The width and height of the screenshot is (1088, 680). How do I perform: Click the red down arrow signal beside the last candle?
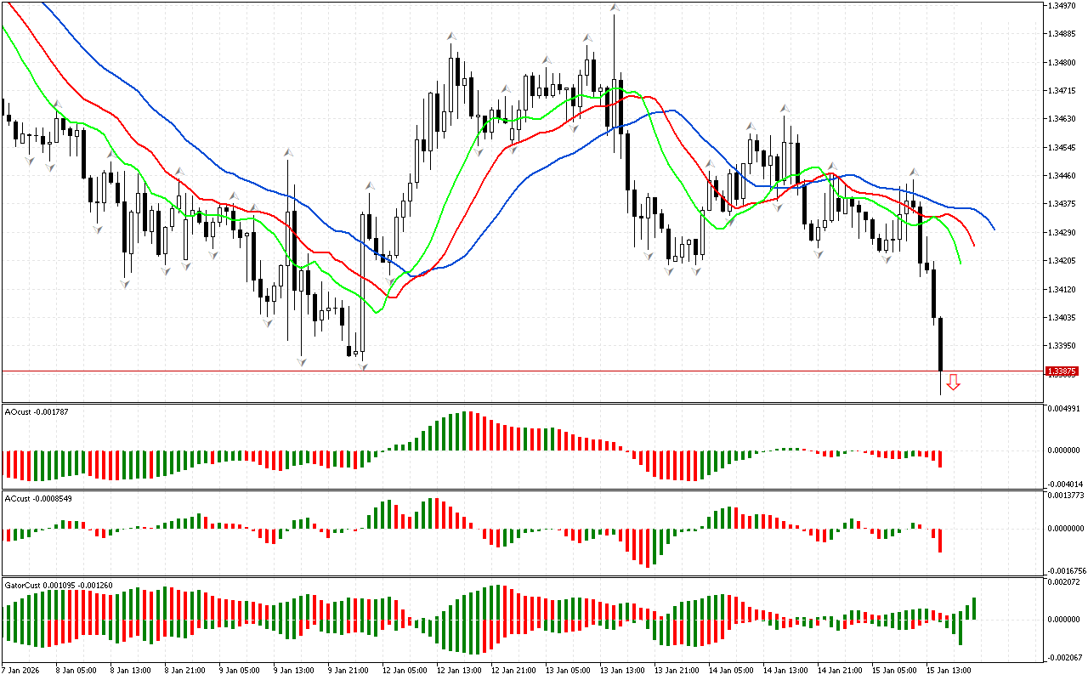pos(953,382)
